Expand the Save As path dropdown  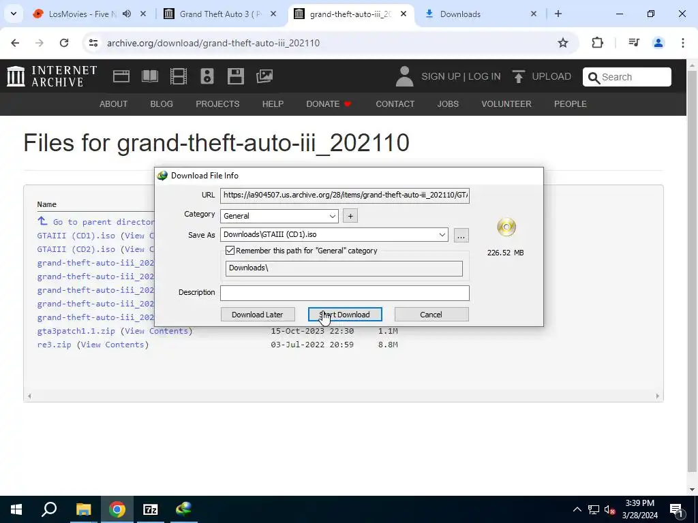pos(442,235)
